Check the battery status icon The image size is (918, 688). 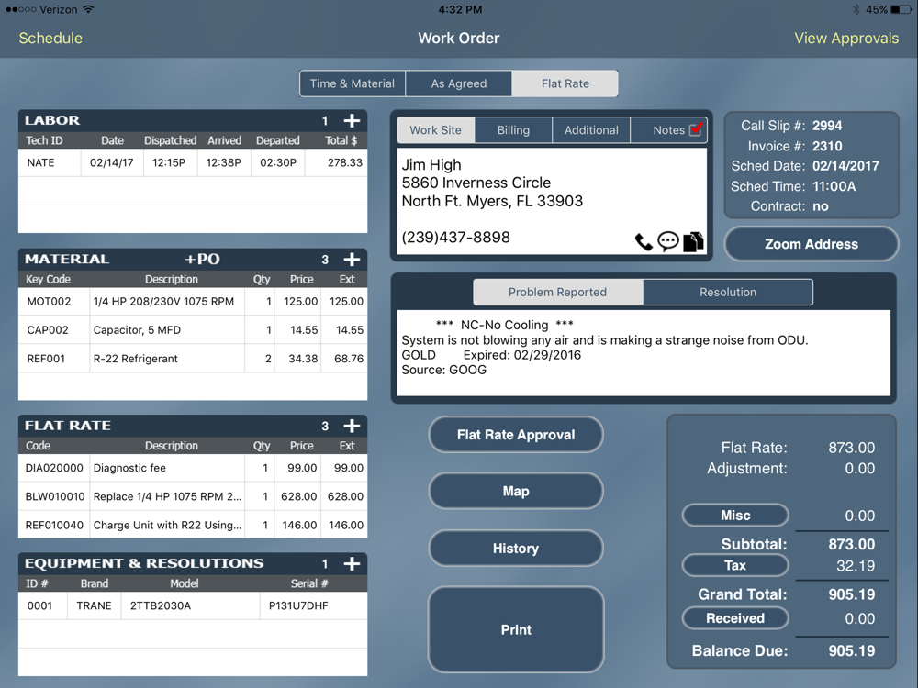click(x=901, y=9)
